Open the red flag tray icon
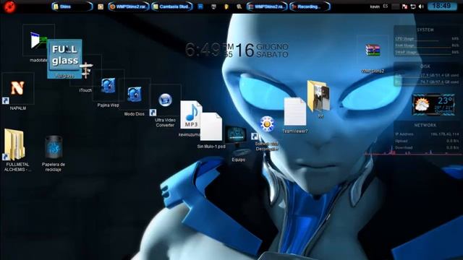Image resolution: width=463 pixels, height=260 pixels. click(x=404, y=6)
